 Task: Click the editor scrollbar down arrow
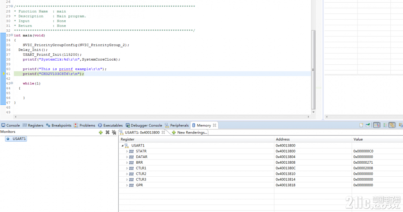313,112
